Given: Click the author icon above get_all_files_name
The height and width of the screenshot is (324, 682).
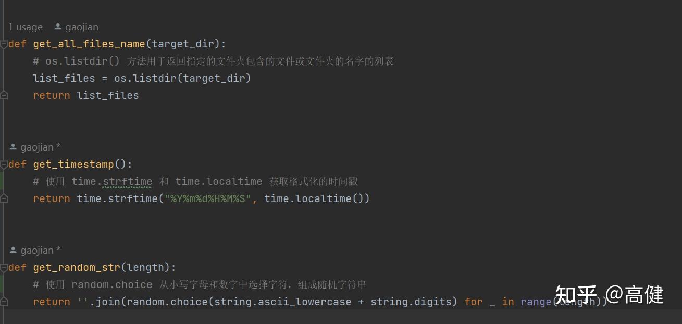Looking at the screenshot, I should [x=58, y=27].
